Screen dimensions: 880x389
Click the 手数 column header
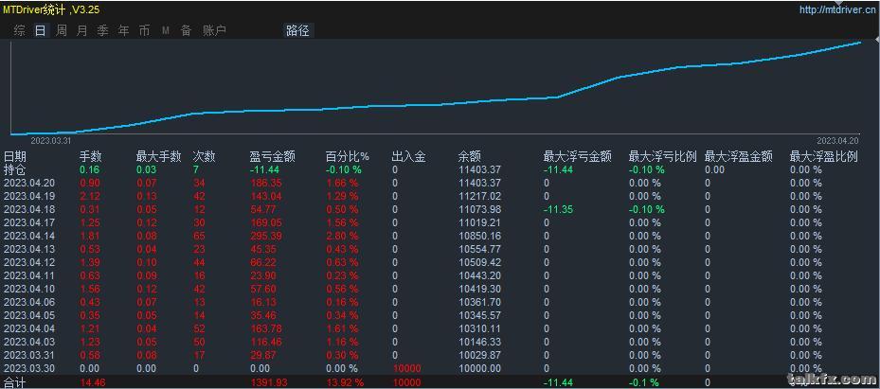(90, 156)
